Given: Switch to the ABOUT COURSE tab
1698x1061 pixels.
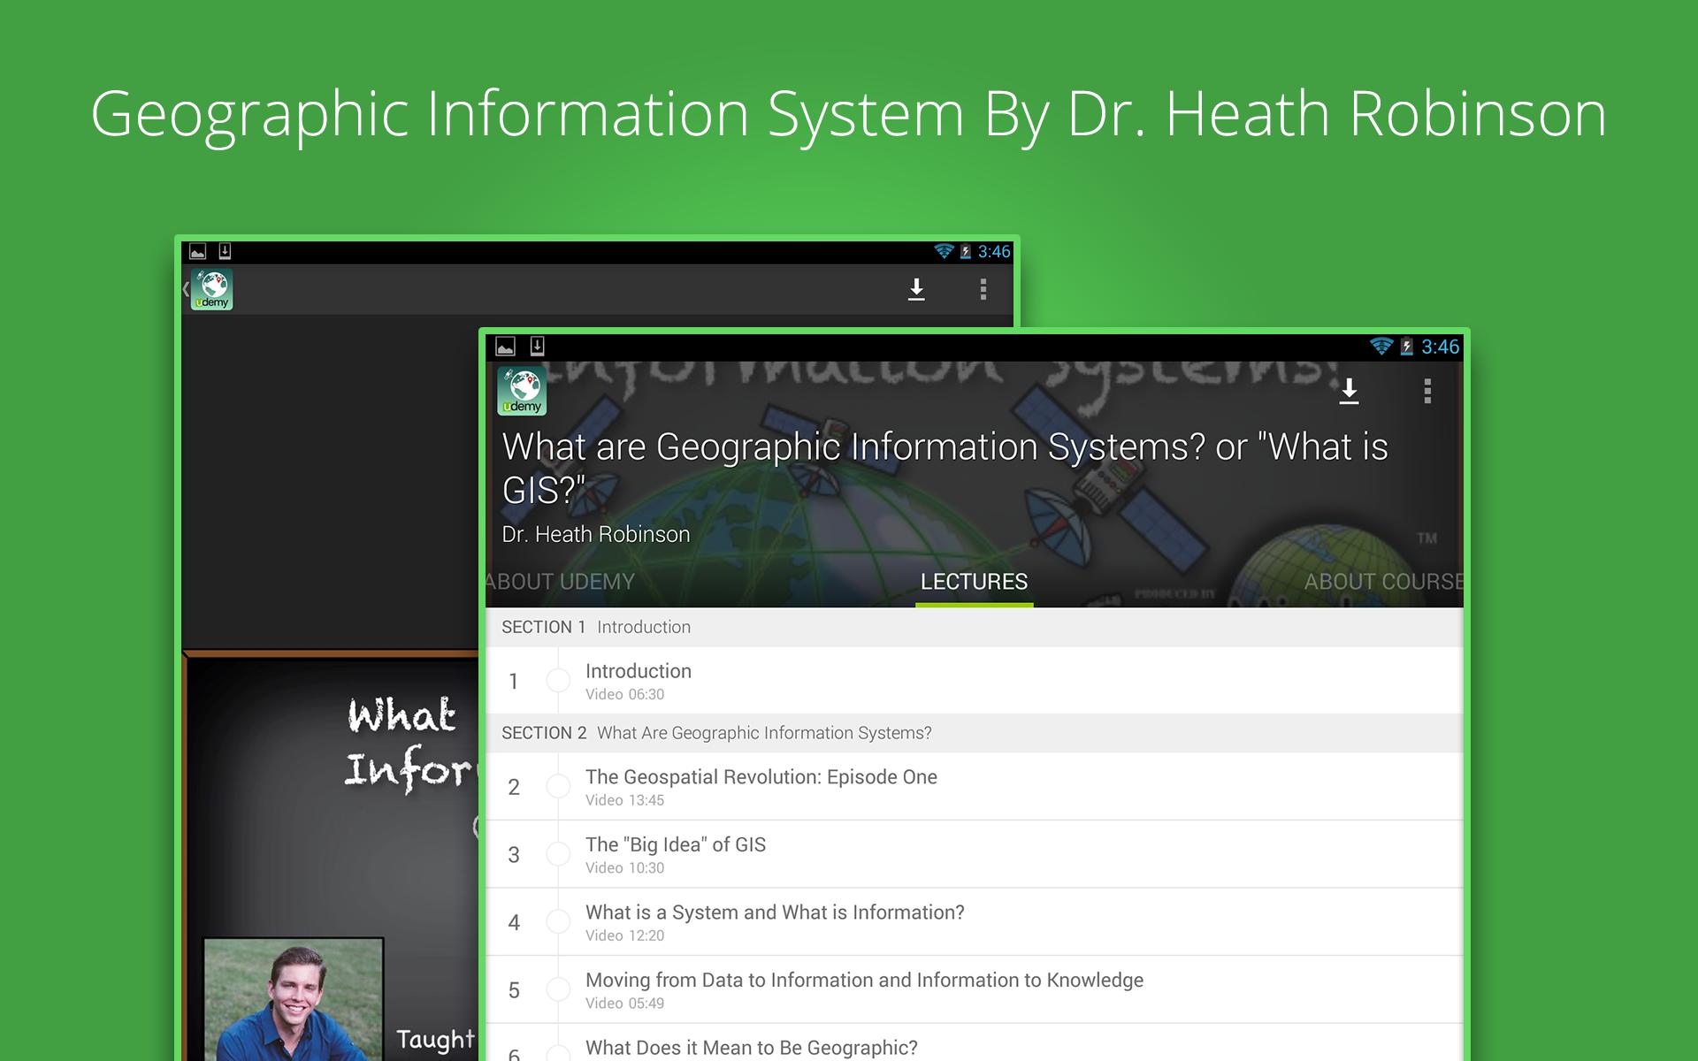Looking at the screenshot, I should pos(1382,582).
